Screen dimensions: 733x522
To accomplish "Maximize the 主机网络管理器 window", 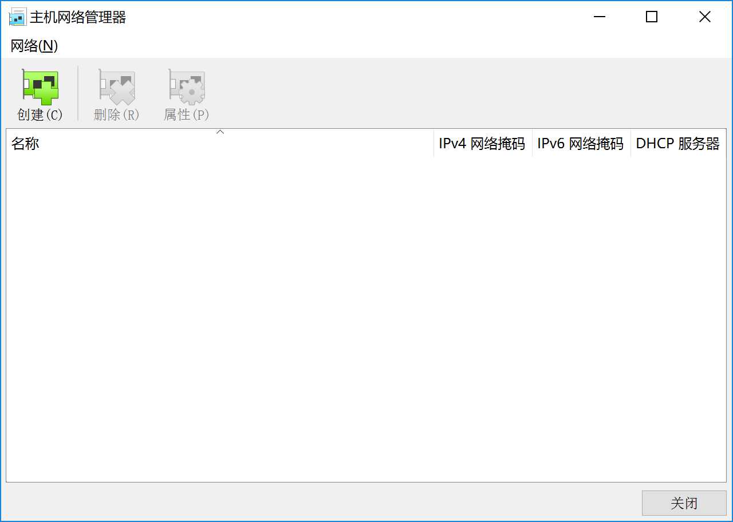I will coord(652,17).
